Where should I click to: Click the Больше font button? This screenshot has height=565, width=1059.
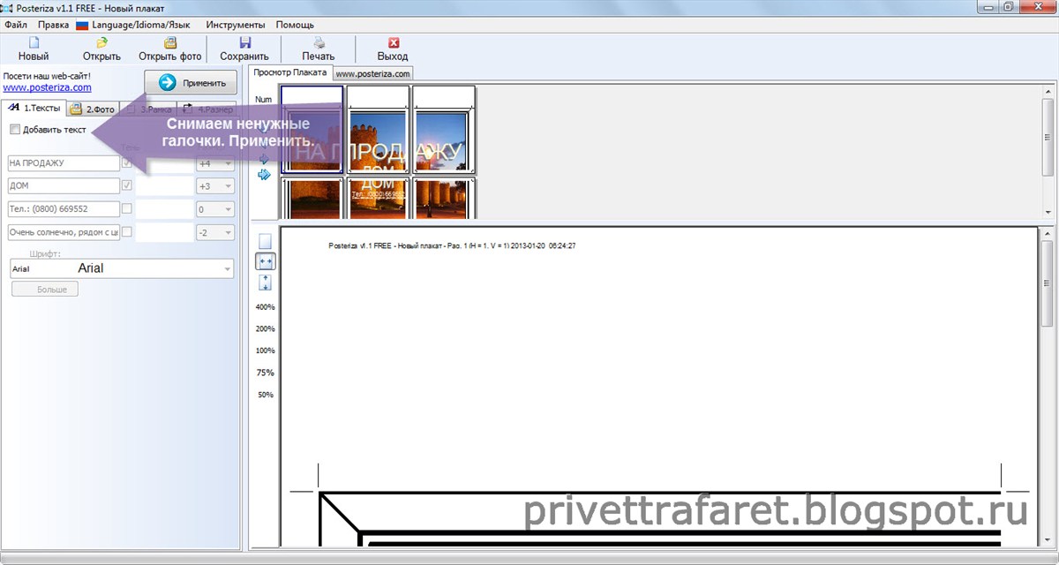point(45,289)
